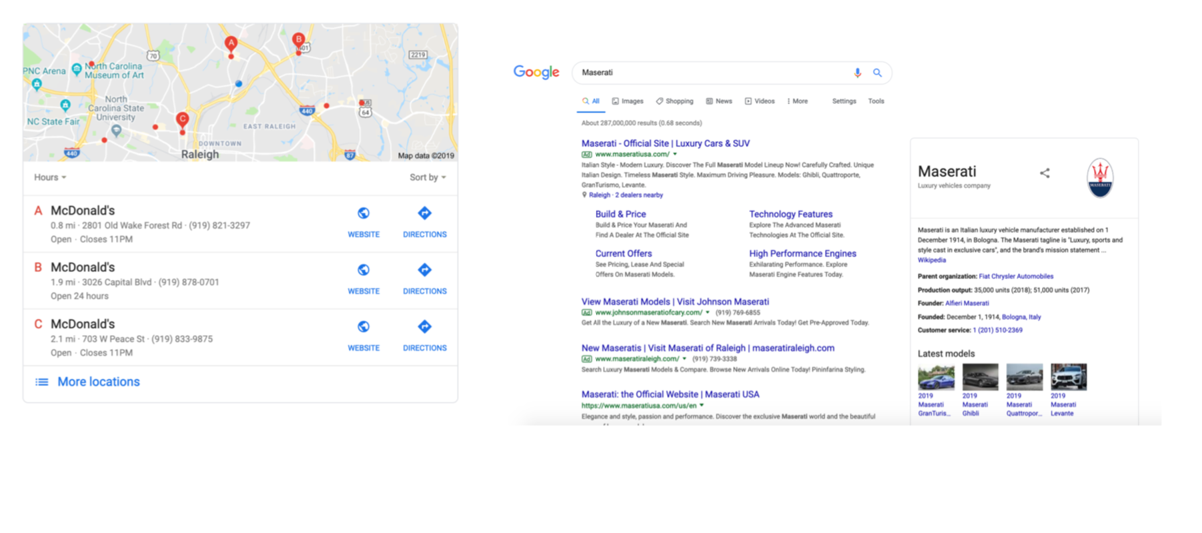Get directions to McDonald's on W Peace St

(x=425, y=335)
